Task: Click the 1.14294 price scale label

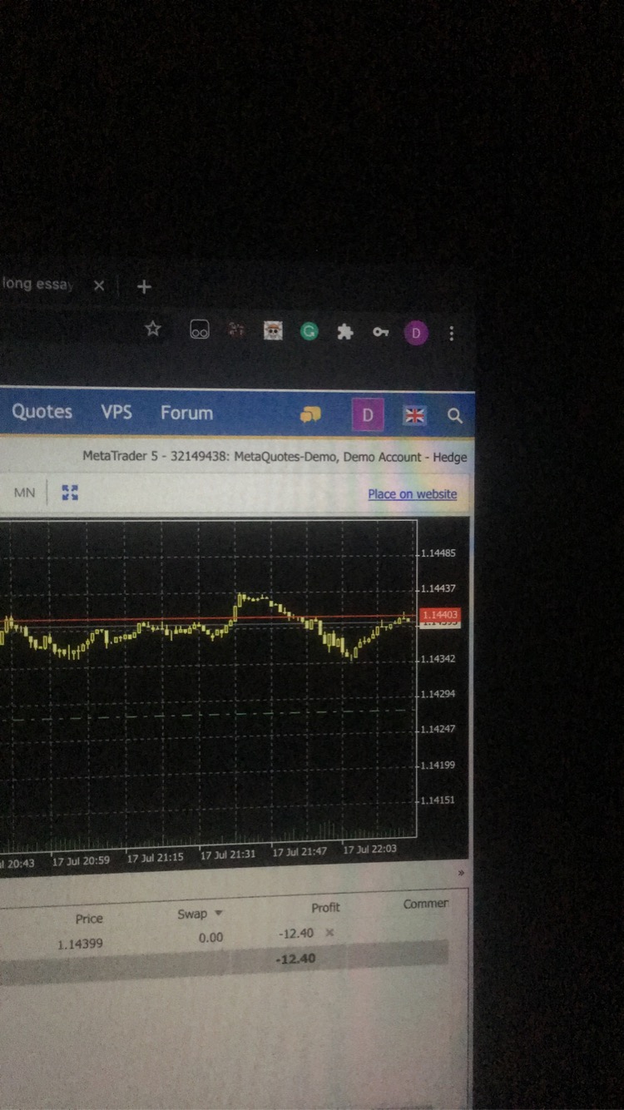Action: point(438,693)
